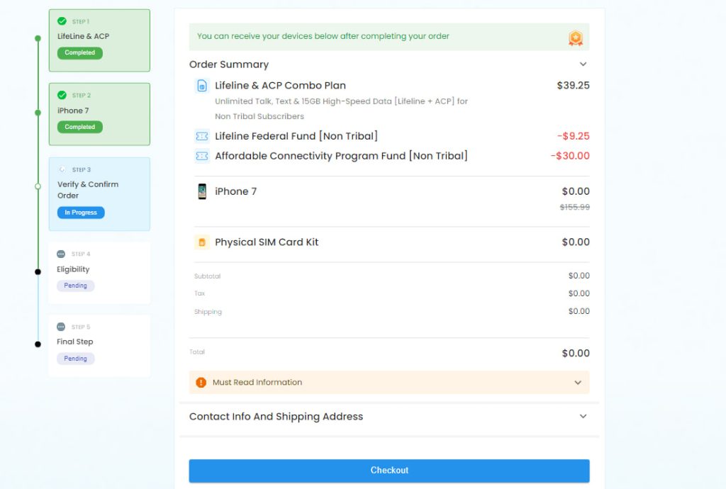
Task: Click the pending dots icon on Step 5
Action: pos(61,327)
